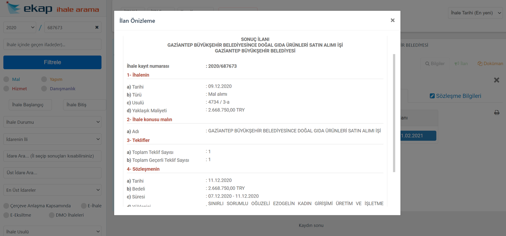Viewport: 506px width, 236px height.
Task: Click the dialog's vertical scrollbar
Action: (394, 113)
